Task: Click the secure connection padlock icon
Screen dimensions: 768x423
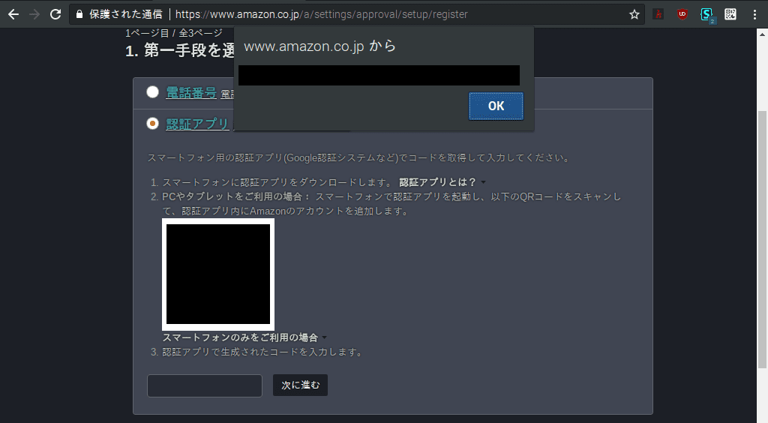Action: click(79, 14)
